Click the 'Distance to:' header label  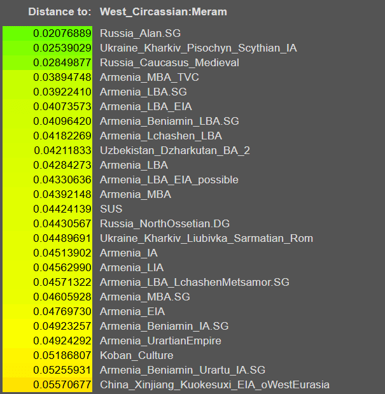pos(60,12)
